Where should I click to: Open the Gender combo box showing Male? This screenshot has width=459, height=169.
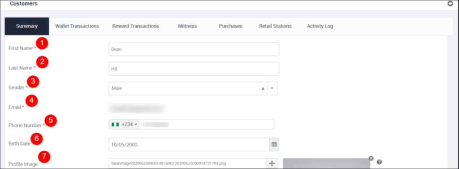193,88
